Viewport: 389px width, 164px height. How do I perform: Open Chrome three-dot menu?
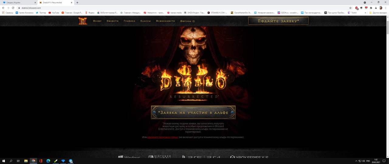coord(386,8)
